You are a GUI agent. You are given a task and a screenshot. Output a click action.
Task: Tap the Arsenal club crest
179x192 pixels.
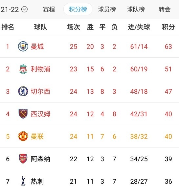coord(23,159)
